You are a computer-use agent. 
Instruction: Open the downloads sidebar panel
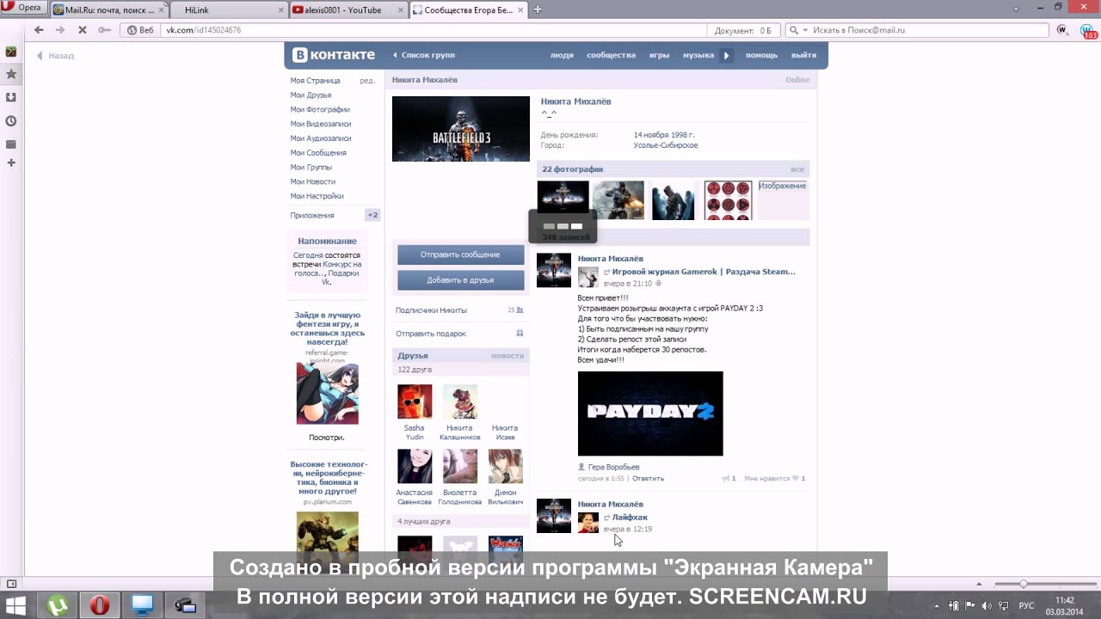[10, 97]
